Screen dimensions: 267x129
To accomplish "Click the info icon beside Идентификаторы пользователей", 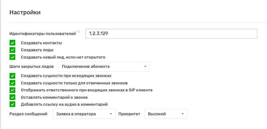I will tap(79, 32).
